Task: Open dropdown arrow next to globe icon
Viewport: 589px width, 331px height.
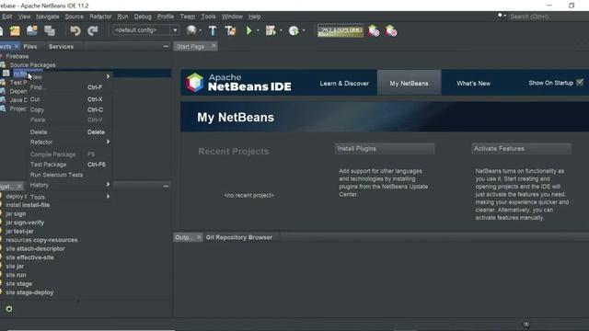Action: 201,30
